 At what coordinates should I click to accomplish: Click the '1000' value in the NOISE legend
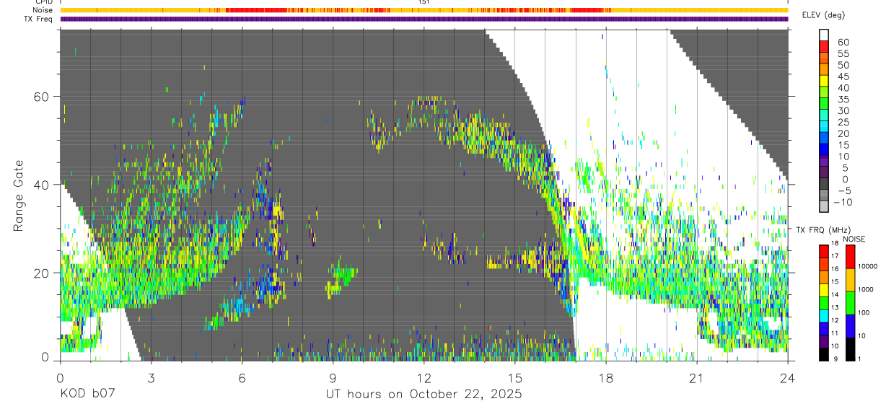point(866,289)
